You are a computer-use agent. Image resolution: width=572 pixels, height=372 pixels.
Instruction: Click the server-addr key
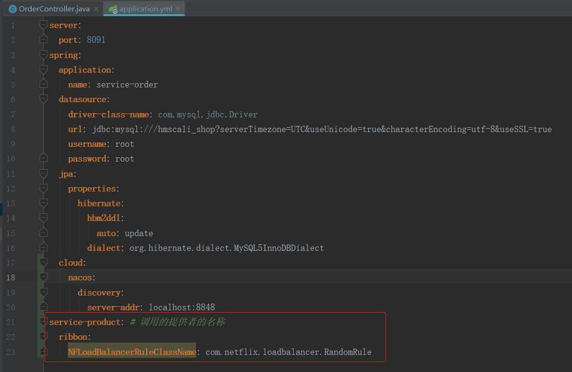[x=113, y=307]
